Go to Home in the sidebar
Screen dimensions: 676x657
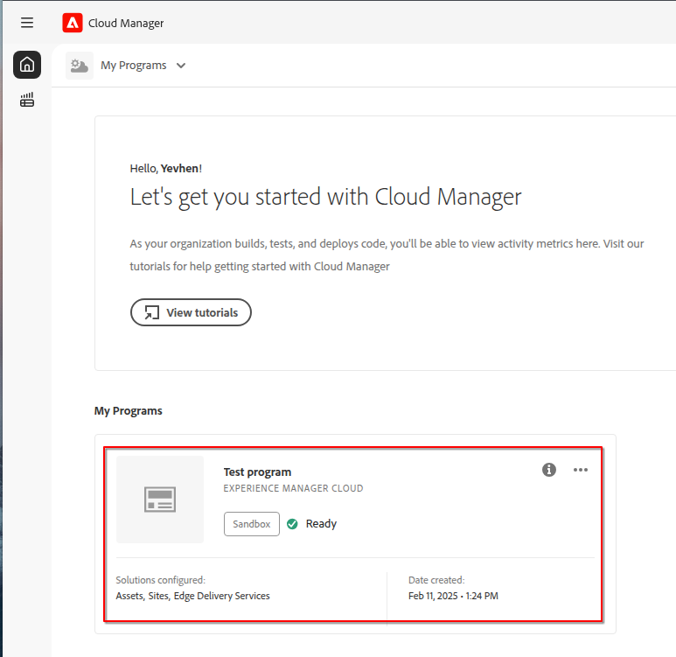27,65
